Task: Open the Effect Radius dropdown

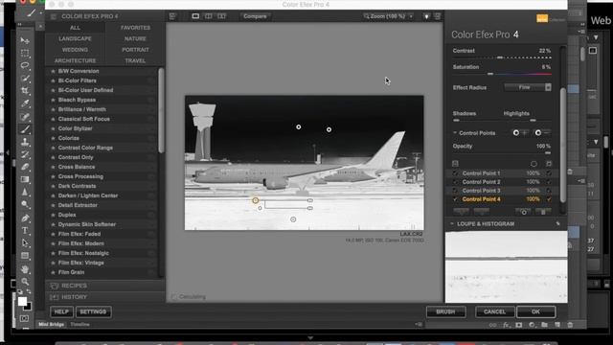Action: [528, 87]
